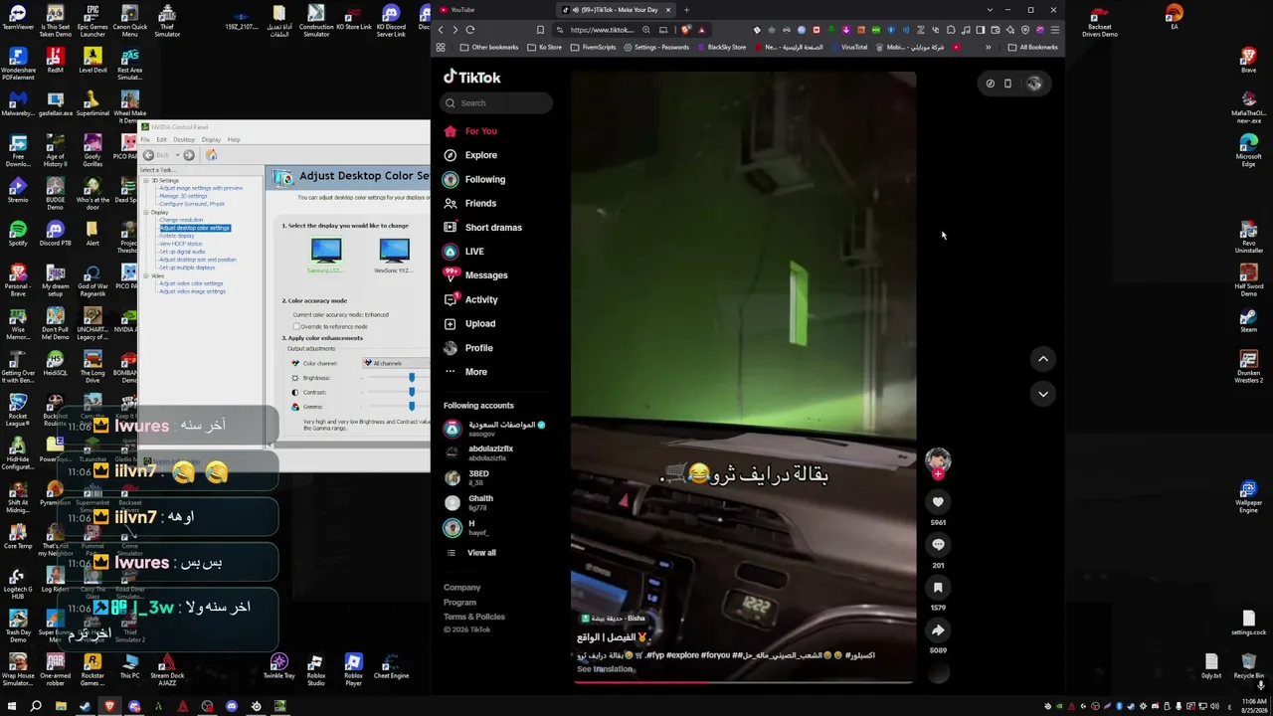The height and width of the screenshot is (716, 1273).
Task: Collapse the Video tree node in NVIDIA
Action: click(146, 275)
